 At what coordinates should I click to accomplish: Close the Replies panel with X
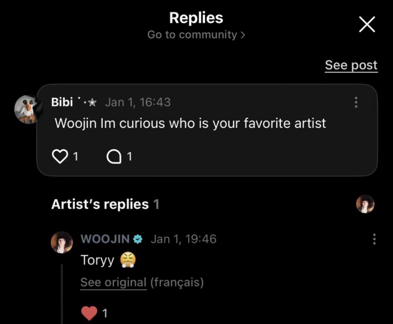[367, 26]
